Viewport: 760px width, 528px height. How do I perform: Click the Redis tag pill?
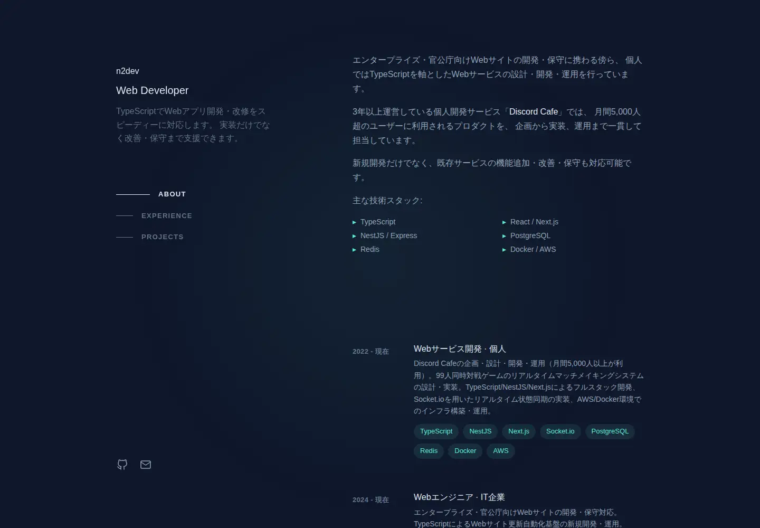point(429,451)
